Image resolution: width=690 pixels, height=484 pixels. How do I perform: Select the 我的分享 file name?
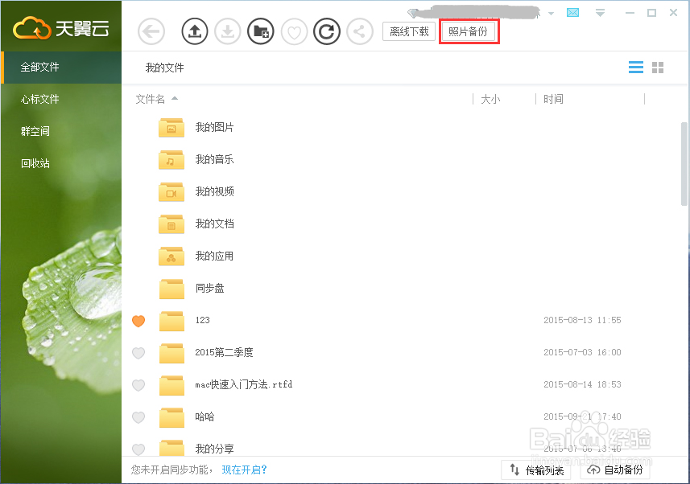pyautogui.click(x=214, y=449)
